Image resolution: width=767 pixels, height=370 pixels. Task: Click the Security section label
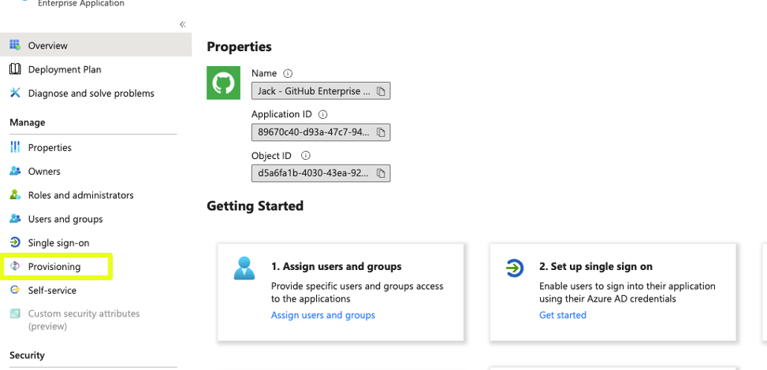click(27, 355)
